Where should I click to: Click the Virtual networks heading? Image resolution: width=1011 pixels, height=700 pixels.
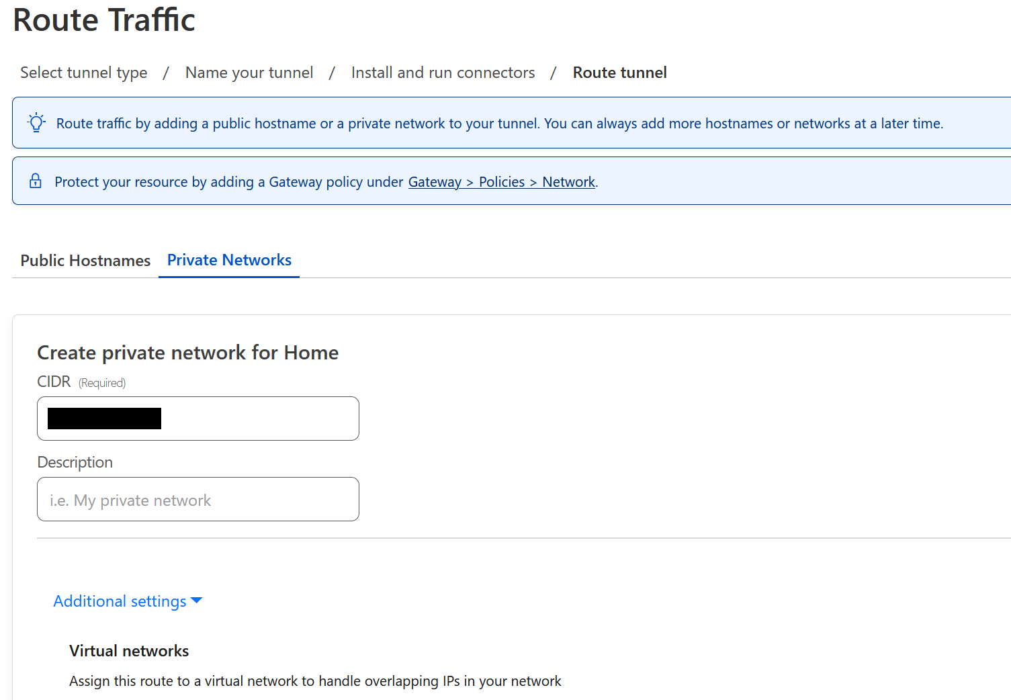(129, 651)
